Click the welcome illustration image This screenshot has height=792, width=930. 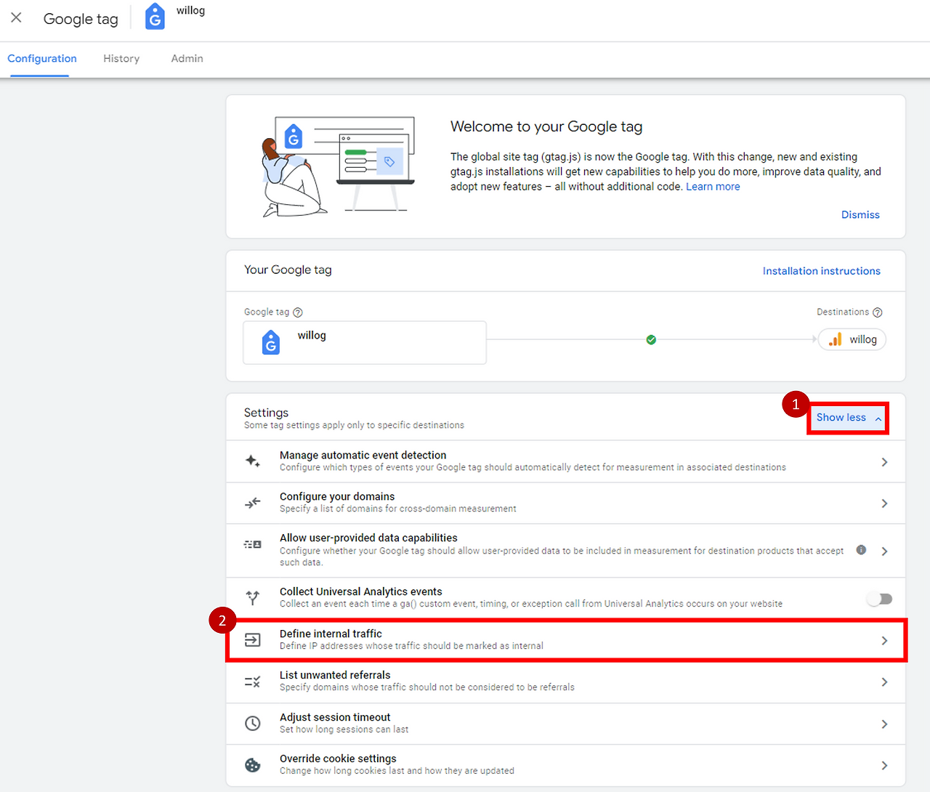click(x=338, y=166)
